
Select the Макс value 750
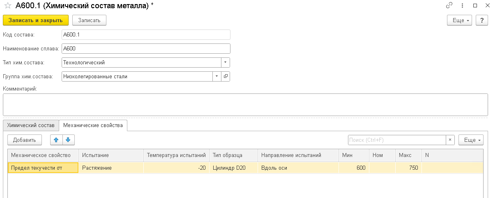coord(408,168)
